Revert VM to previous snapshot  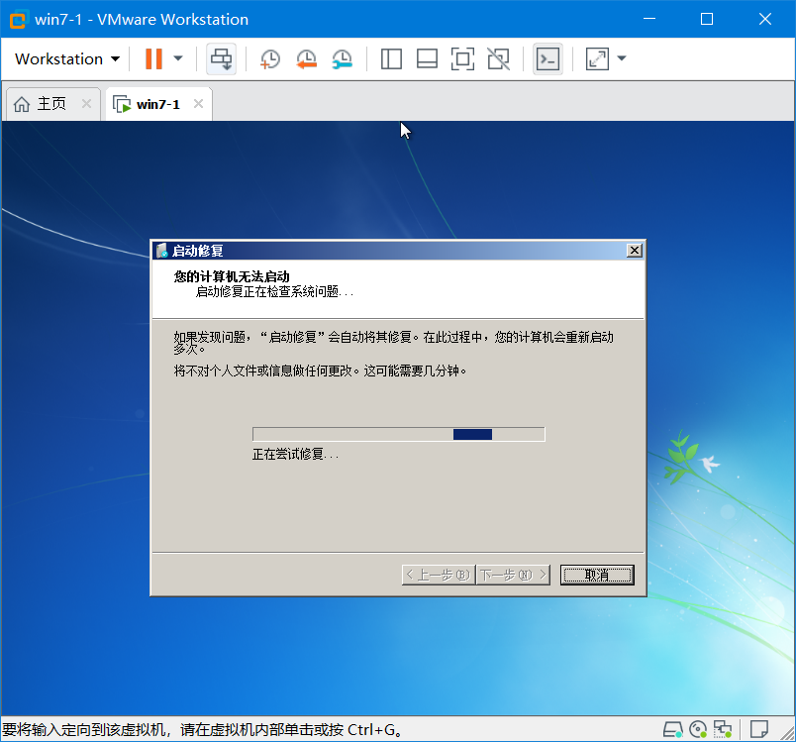[x=306, y=58]
